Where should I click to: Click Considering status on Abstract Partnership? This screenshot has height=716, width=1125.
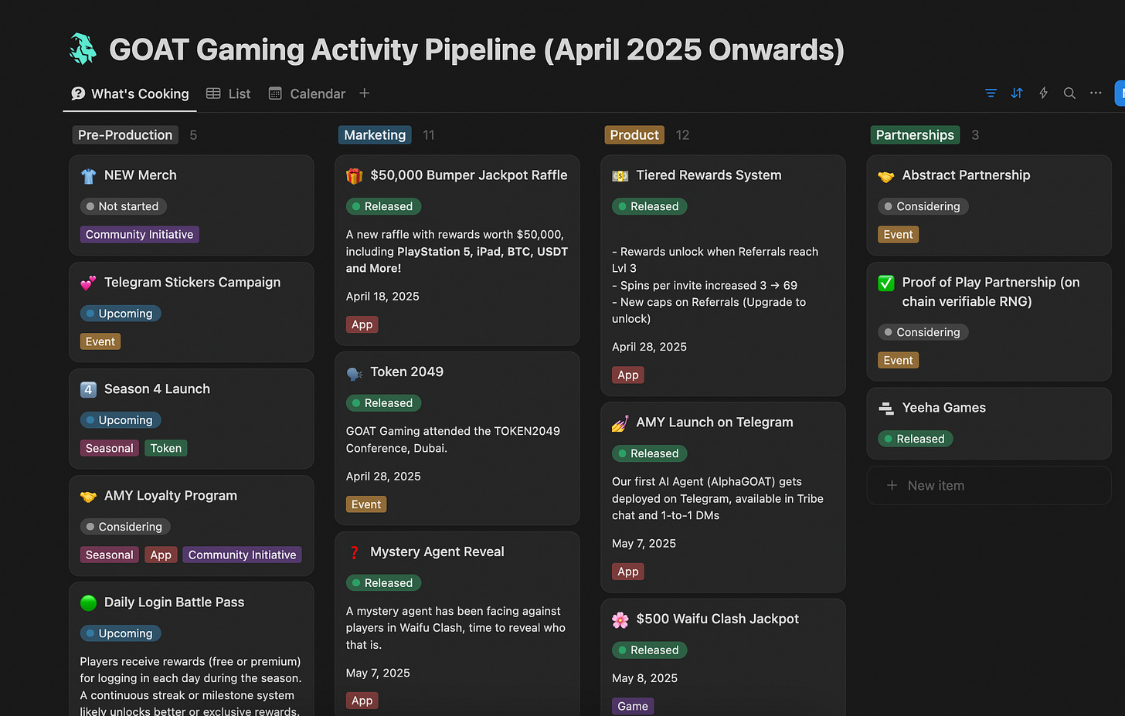(x=923, y=206)
